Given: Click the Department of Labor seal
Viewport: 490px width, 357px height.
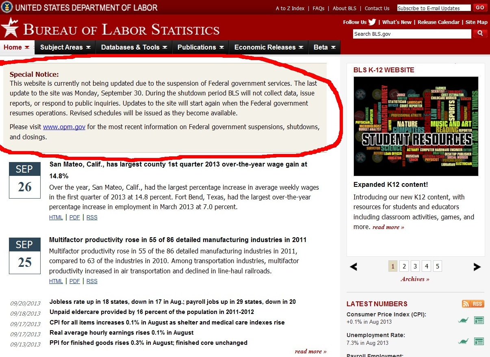Looking at the screenshot, I should (7, 7).
